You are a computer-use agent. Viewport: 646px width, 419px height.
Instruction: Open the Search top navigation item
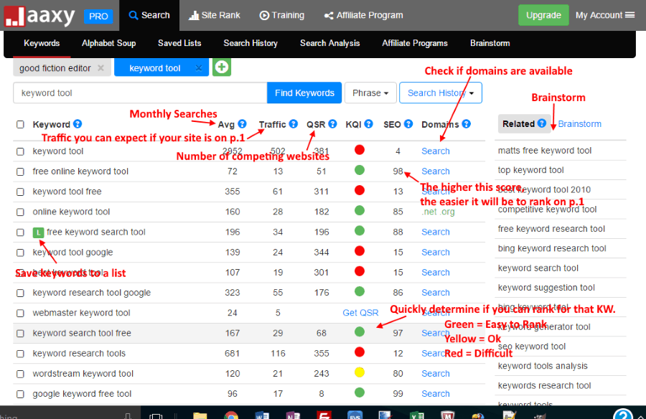[149, 15]
